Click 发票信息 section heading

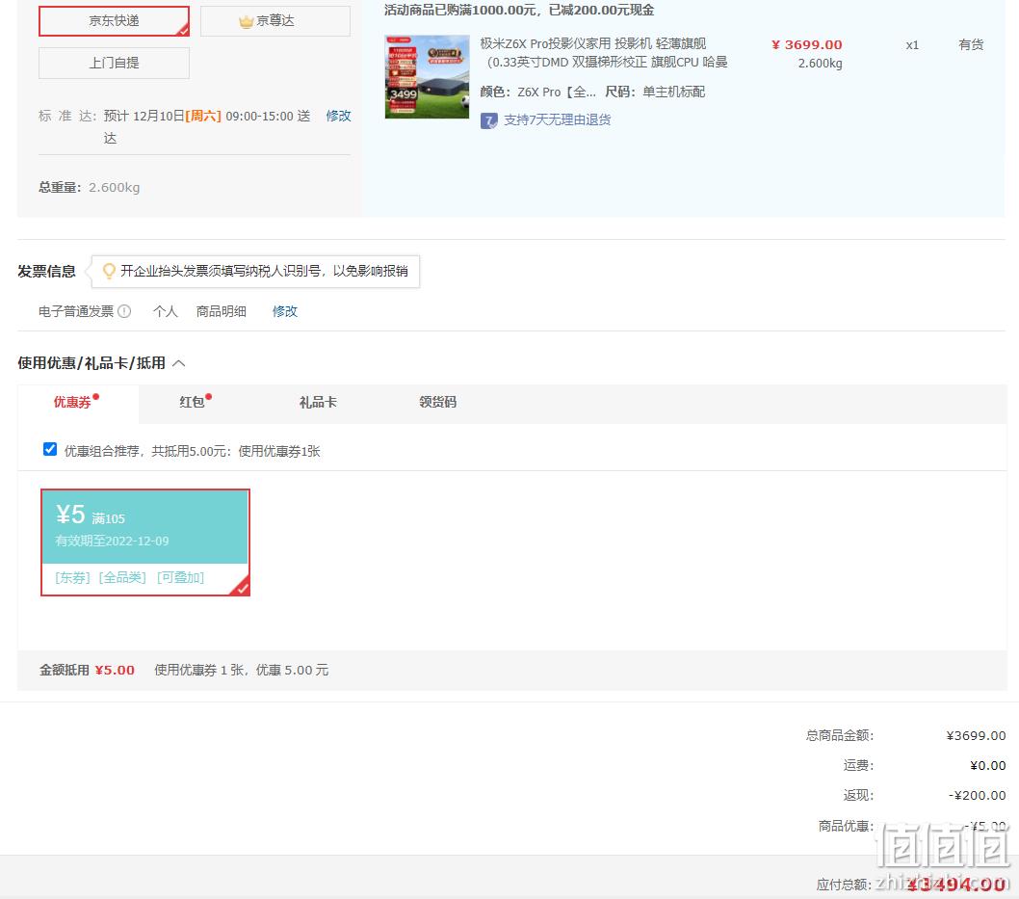(x=46, y=271)
